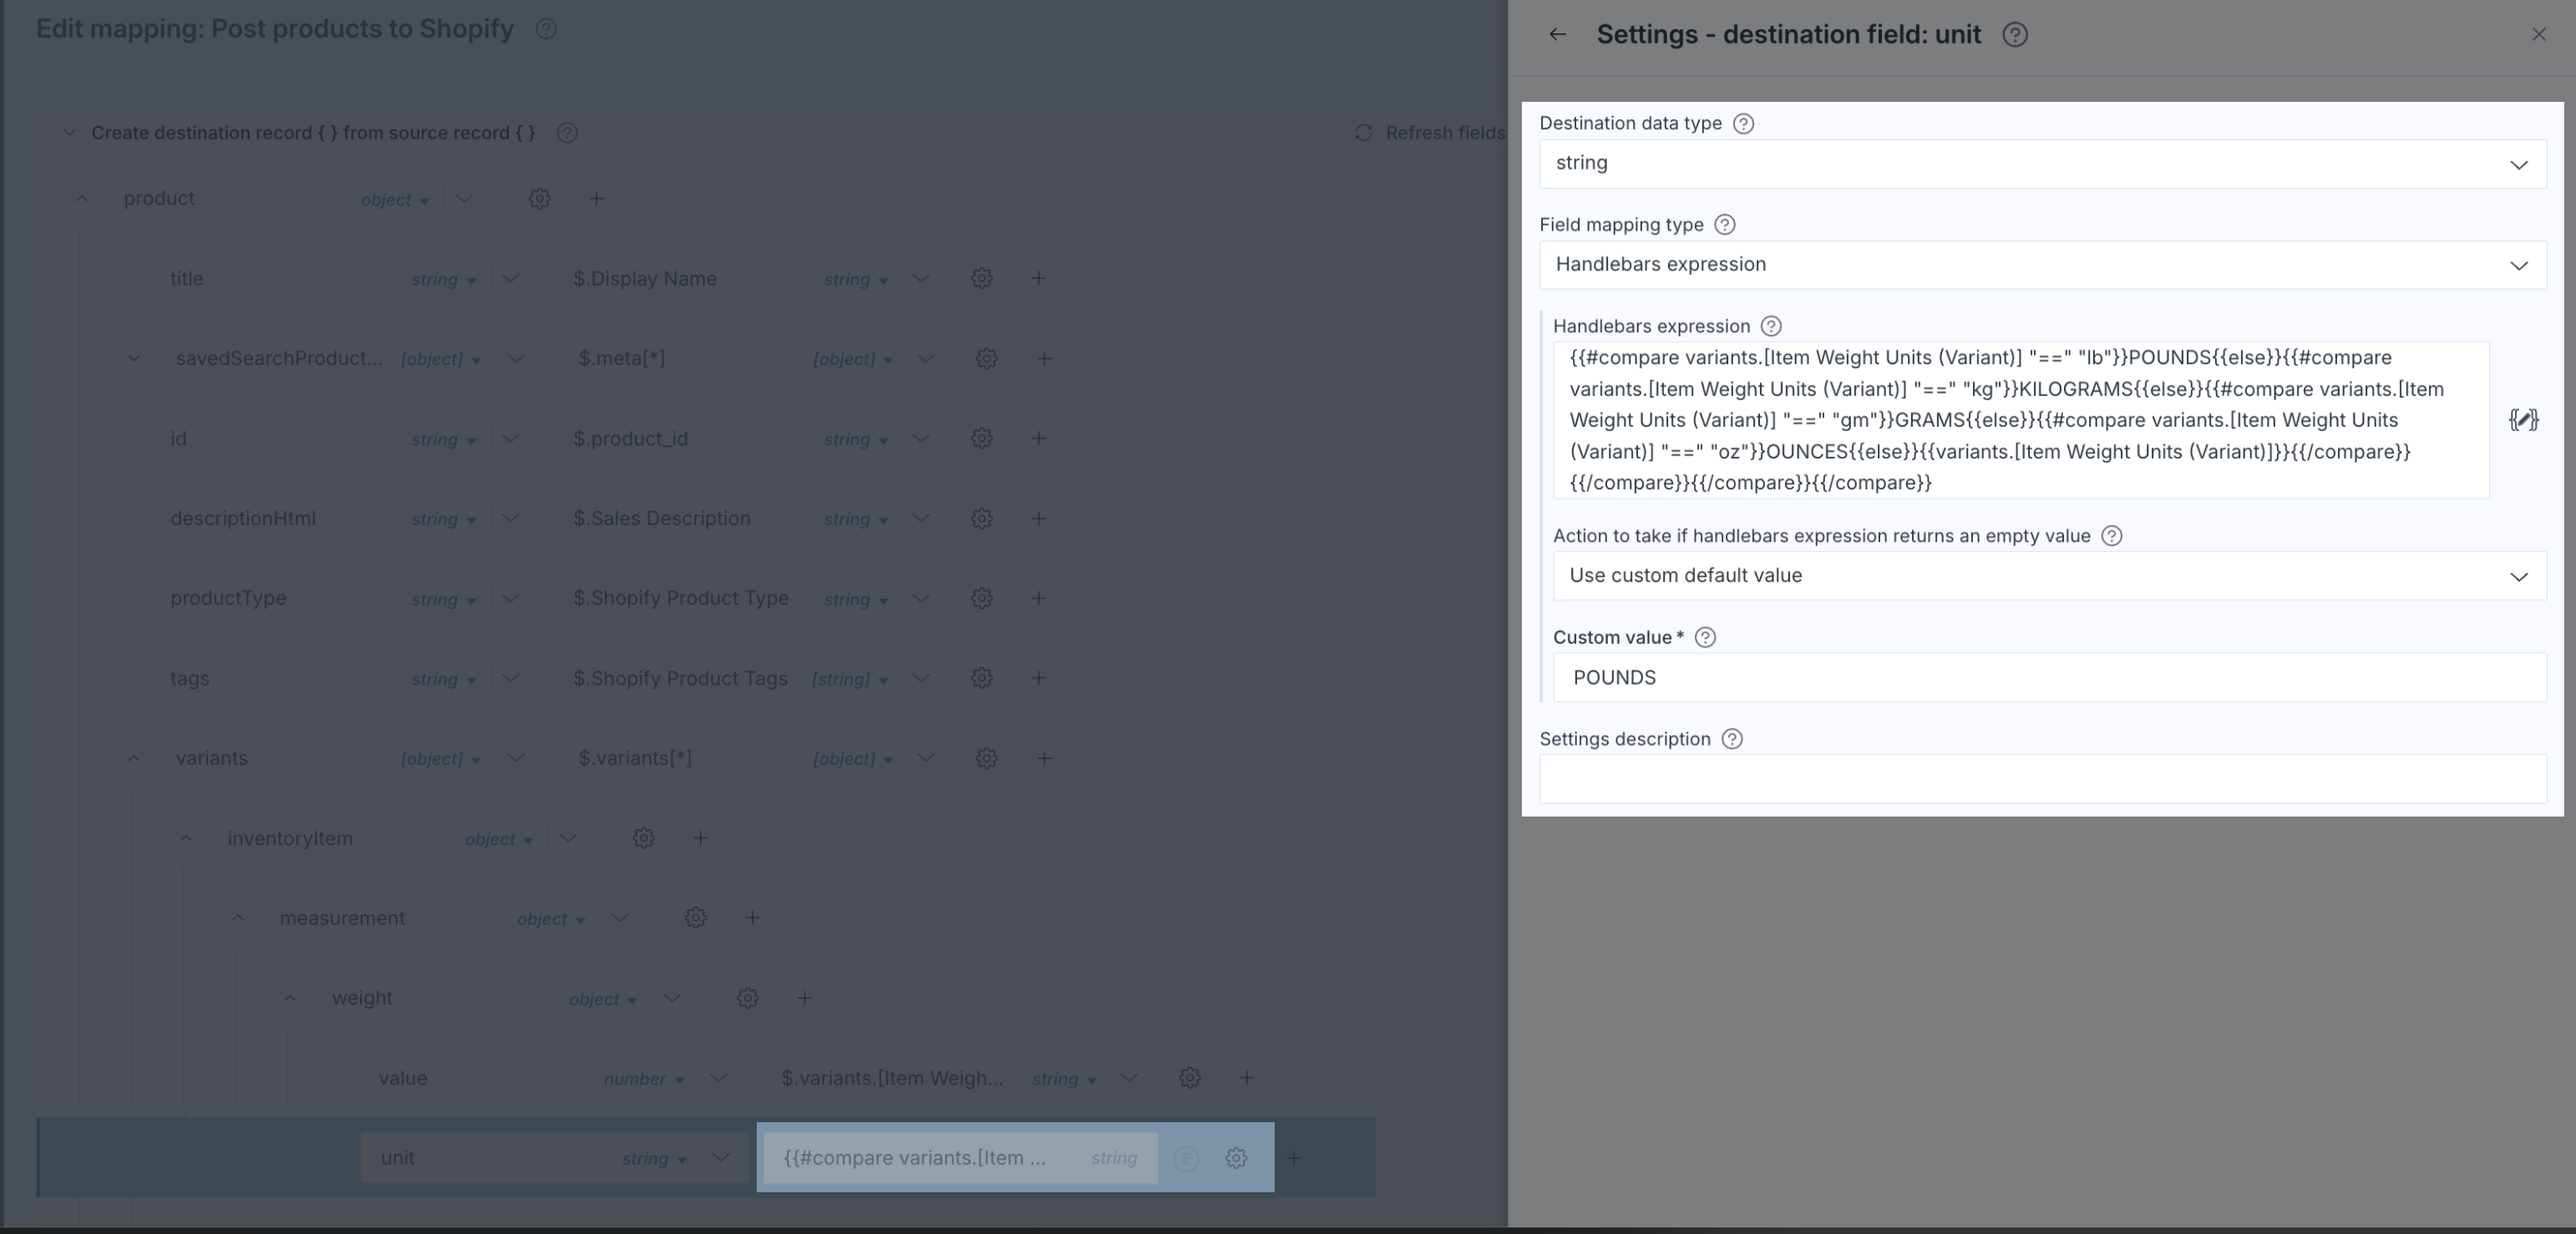The height and width of the screenshot is (1234, 2576).
Task: Click the $.Sales Description source field
Action: point(662,518)
